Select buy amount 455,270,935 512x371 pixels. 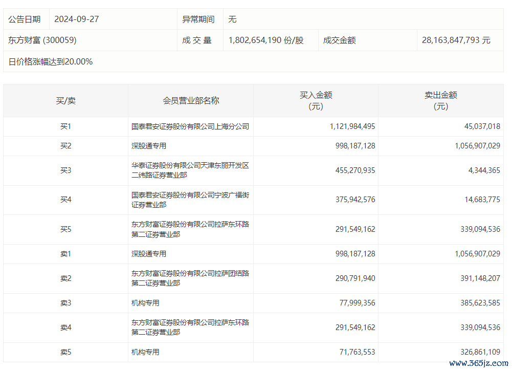[355, 170]
